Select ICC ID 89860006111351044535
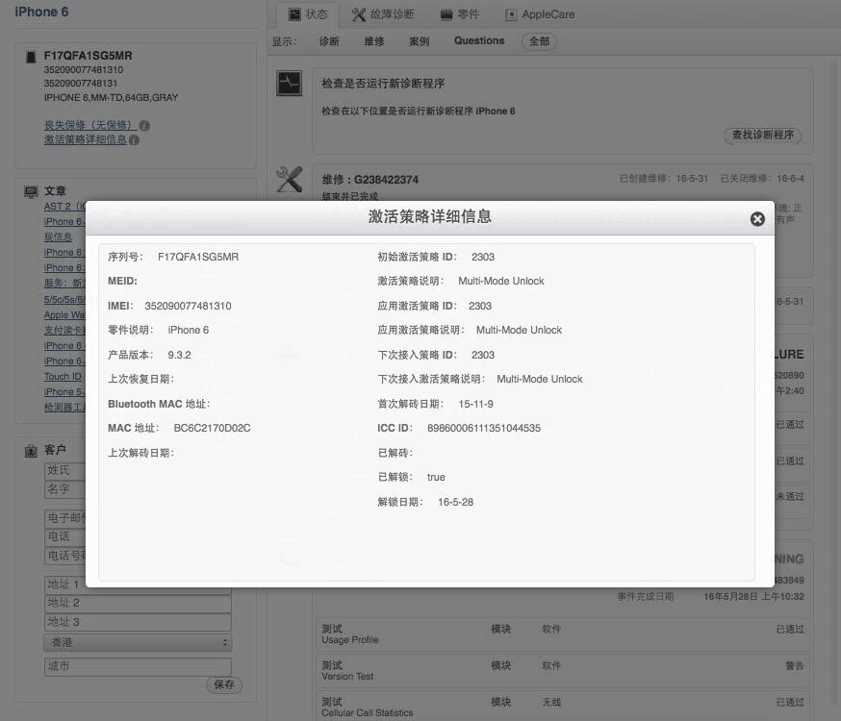 [x=484, y=428]
